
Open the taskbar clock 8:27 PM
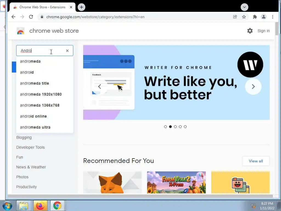pyautogui.click(x=267, y=206)
